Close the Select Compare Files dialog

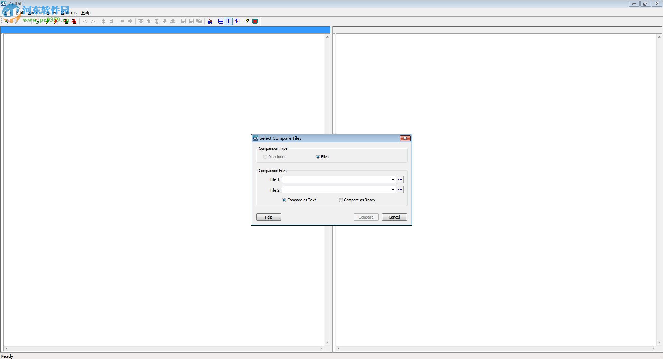(405, 138)
